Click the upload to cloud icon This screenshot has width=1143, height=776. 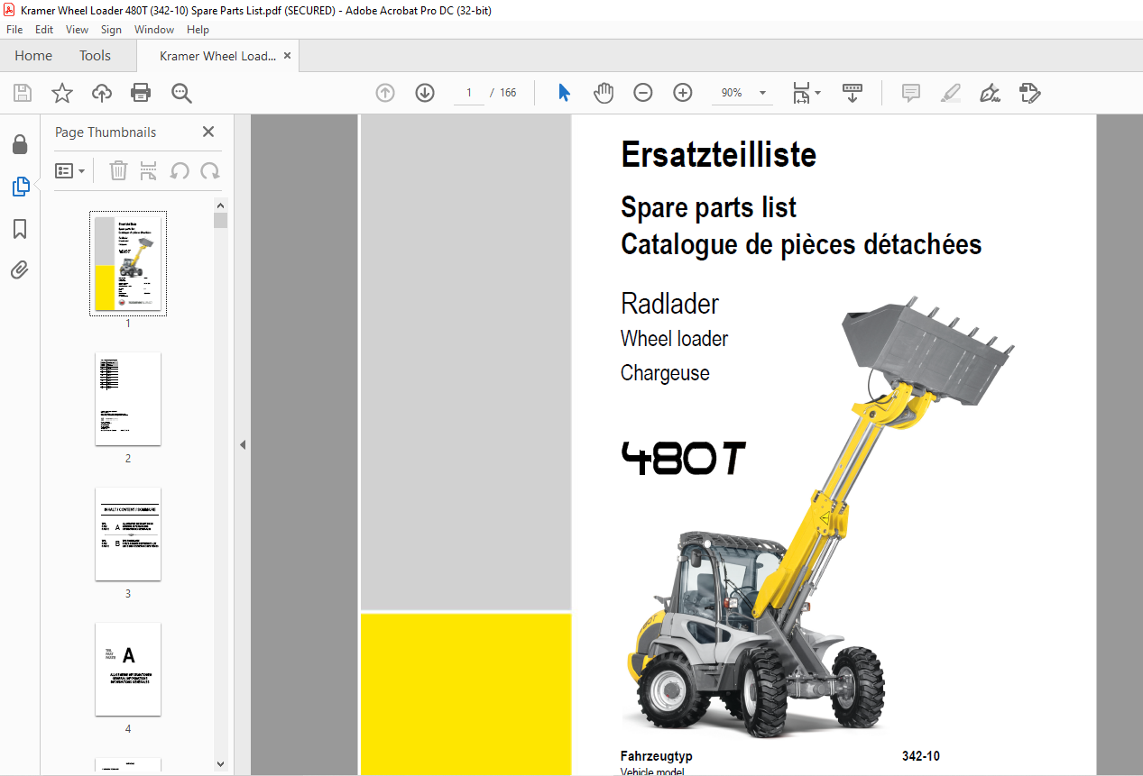(102, 93)
